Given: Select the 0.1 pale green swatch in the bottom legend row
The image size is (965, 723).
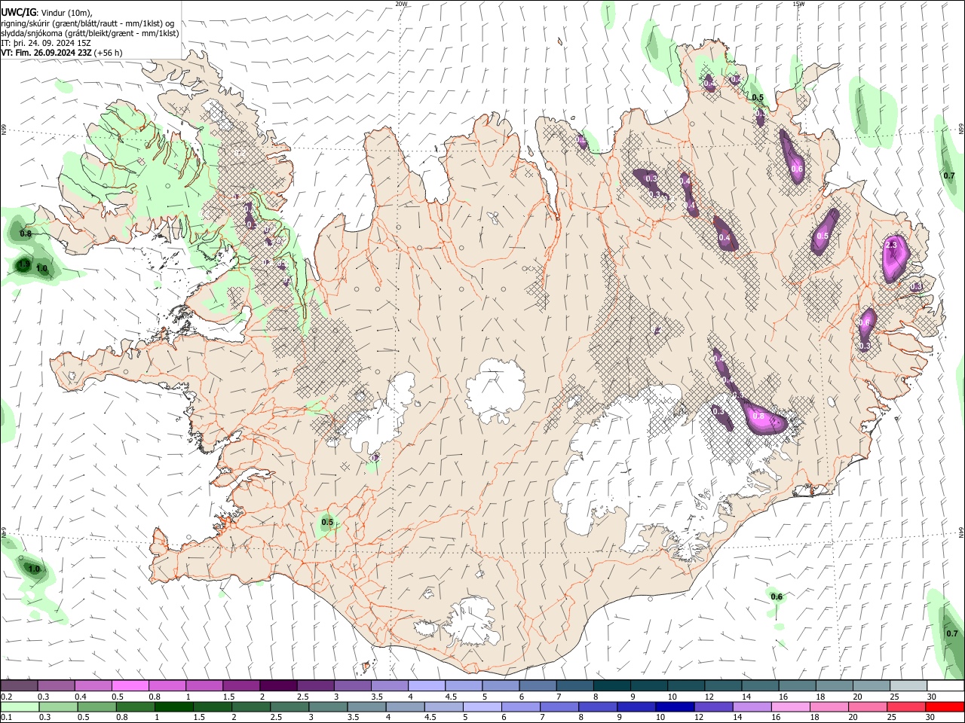Looking at the screenshot, I should click(20, 706).
